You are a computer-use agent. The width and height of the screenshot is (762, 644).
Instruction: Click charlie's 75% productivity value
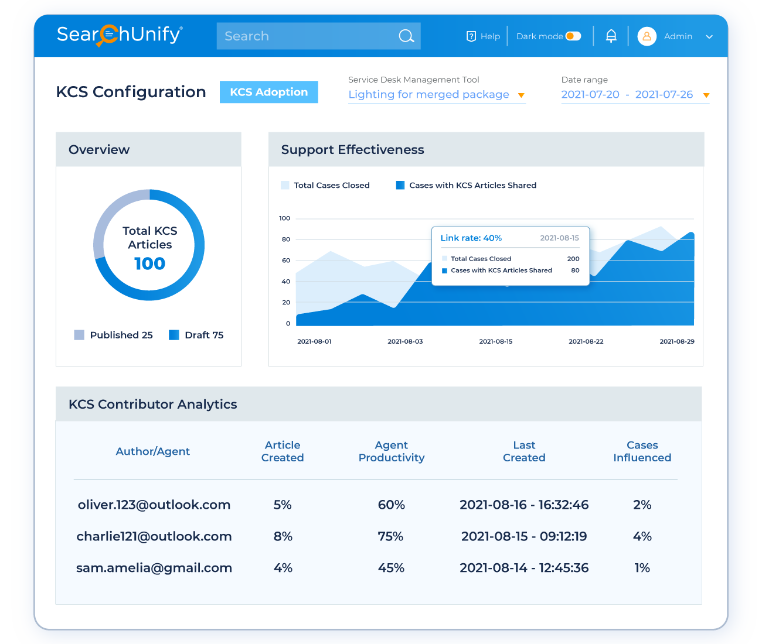[390, 536]
